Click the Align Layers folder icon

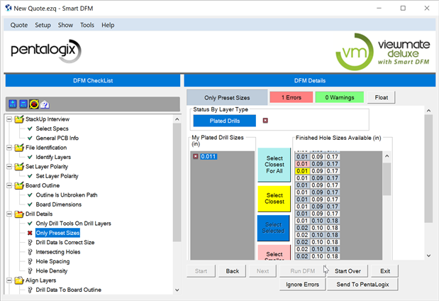click(18, 280)
